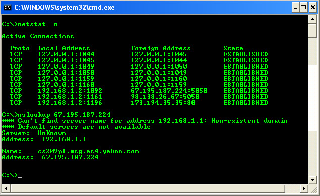Click the 'State' column header
The image size is (320, 196).
[233, 48]
